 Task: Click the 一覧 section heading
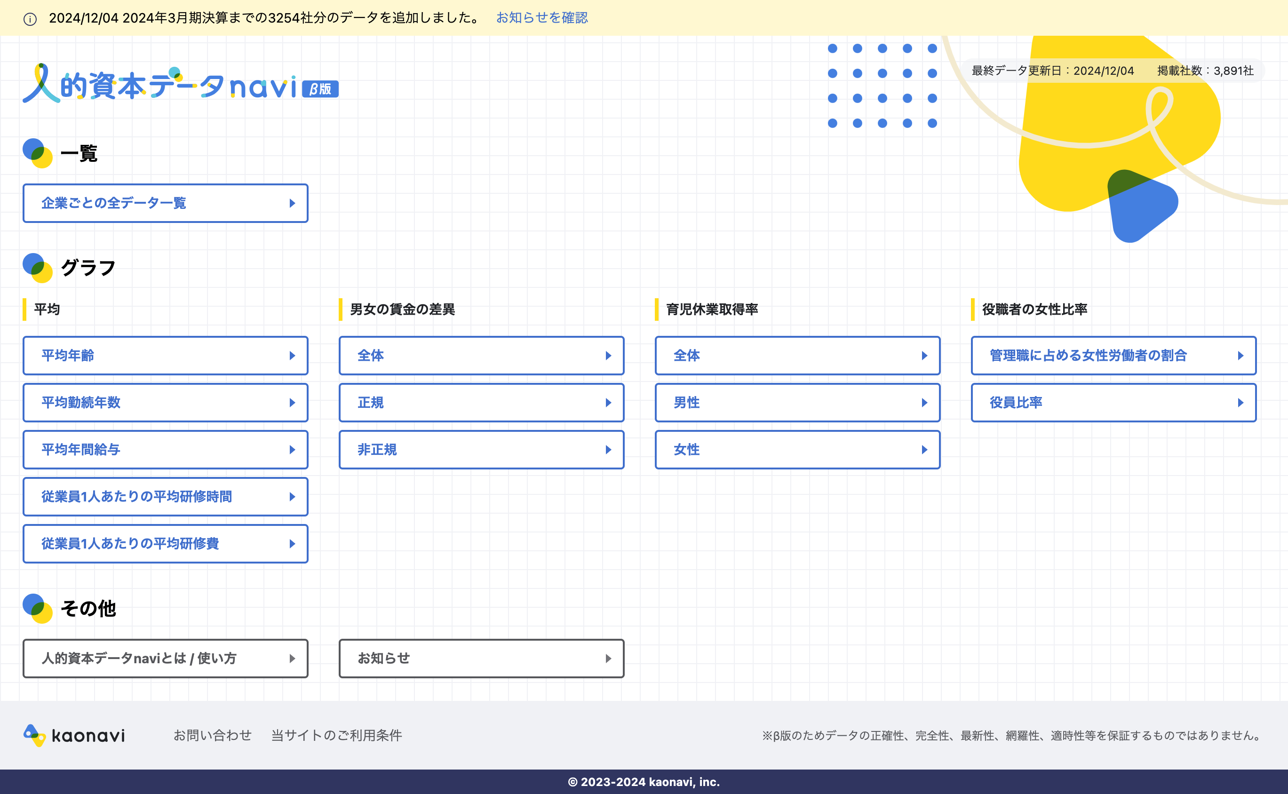79,153
